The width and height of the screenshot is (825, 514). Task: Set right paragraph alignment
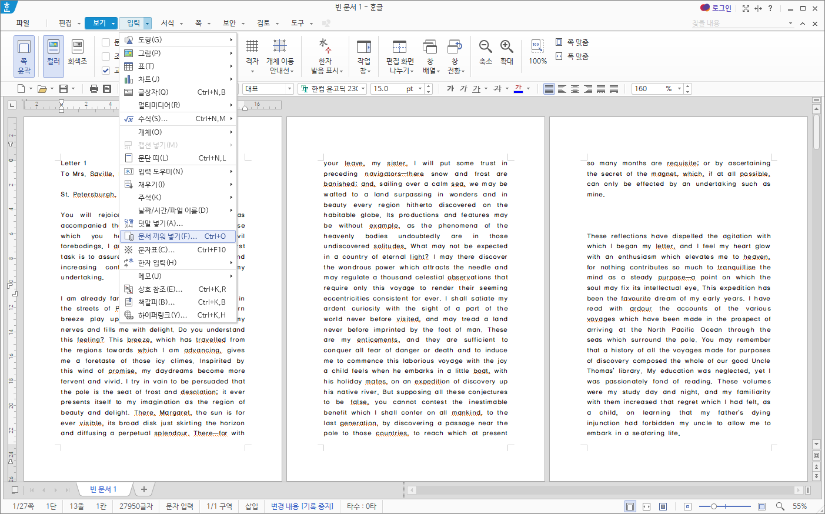588,89
